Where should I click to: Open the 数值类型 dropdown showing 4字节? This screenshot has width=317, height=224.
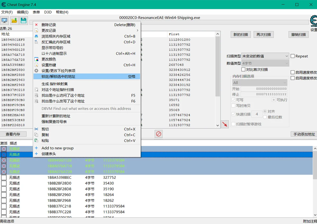click(x=265, y=63)
